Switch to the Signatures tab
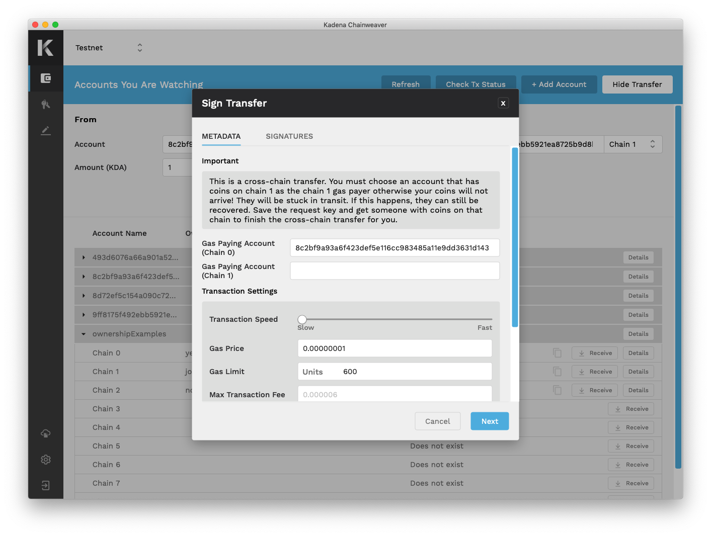Image resolution: width=711 pixels, height=536 pixels. pos(289,136)
